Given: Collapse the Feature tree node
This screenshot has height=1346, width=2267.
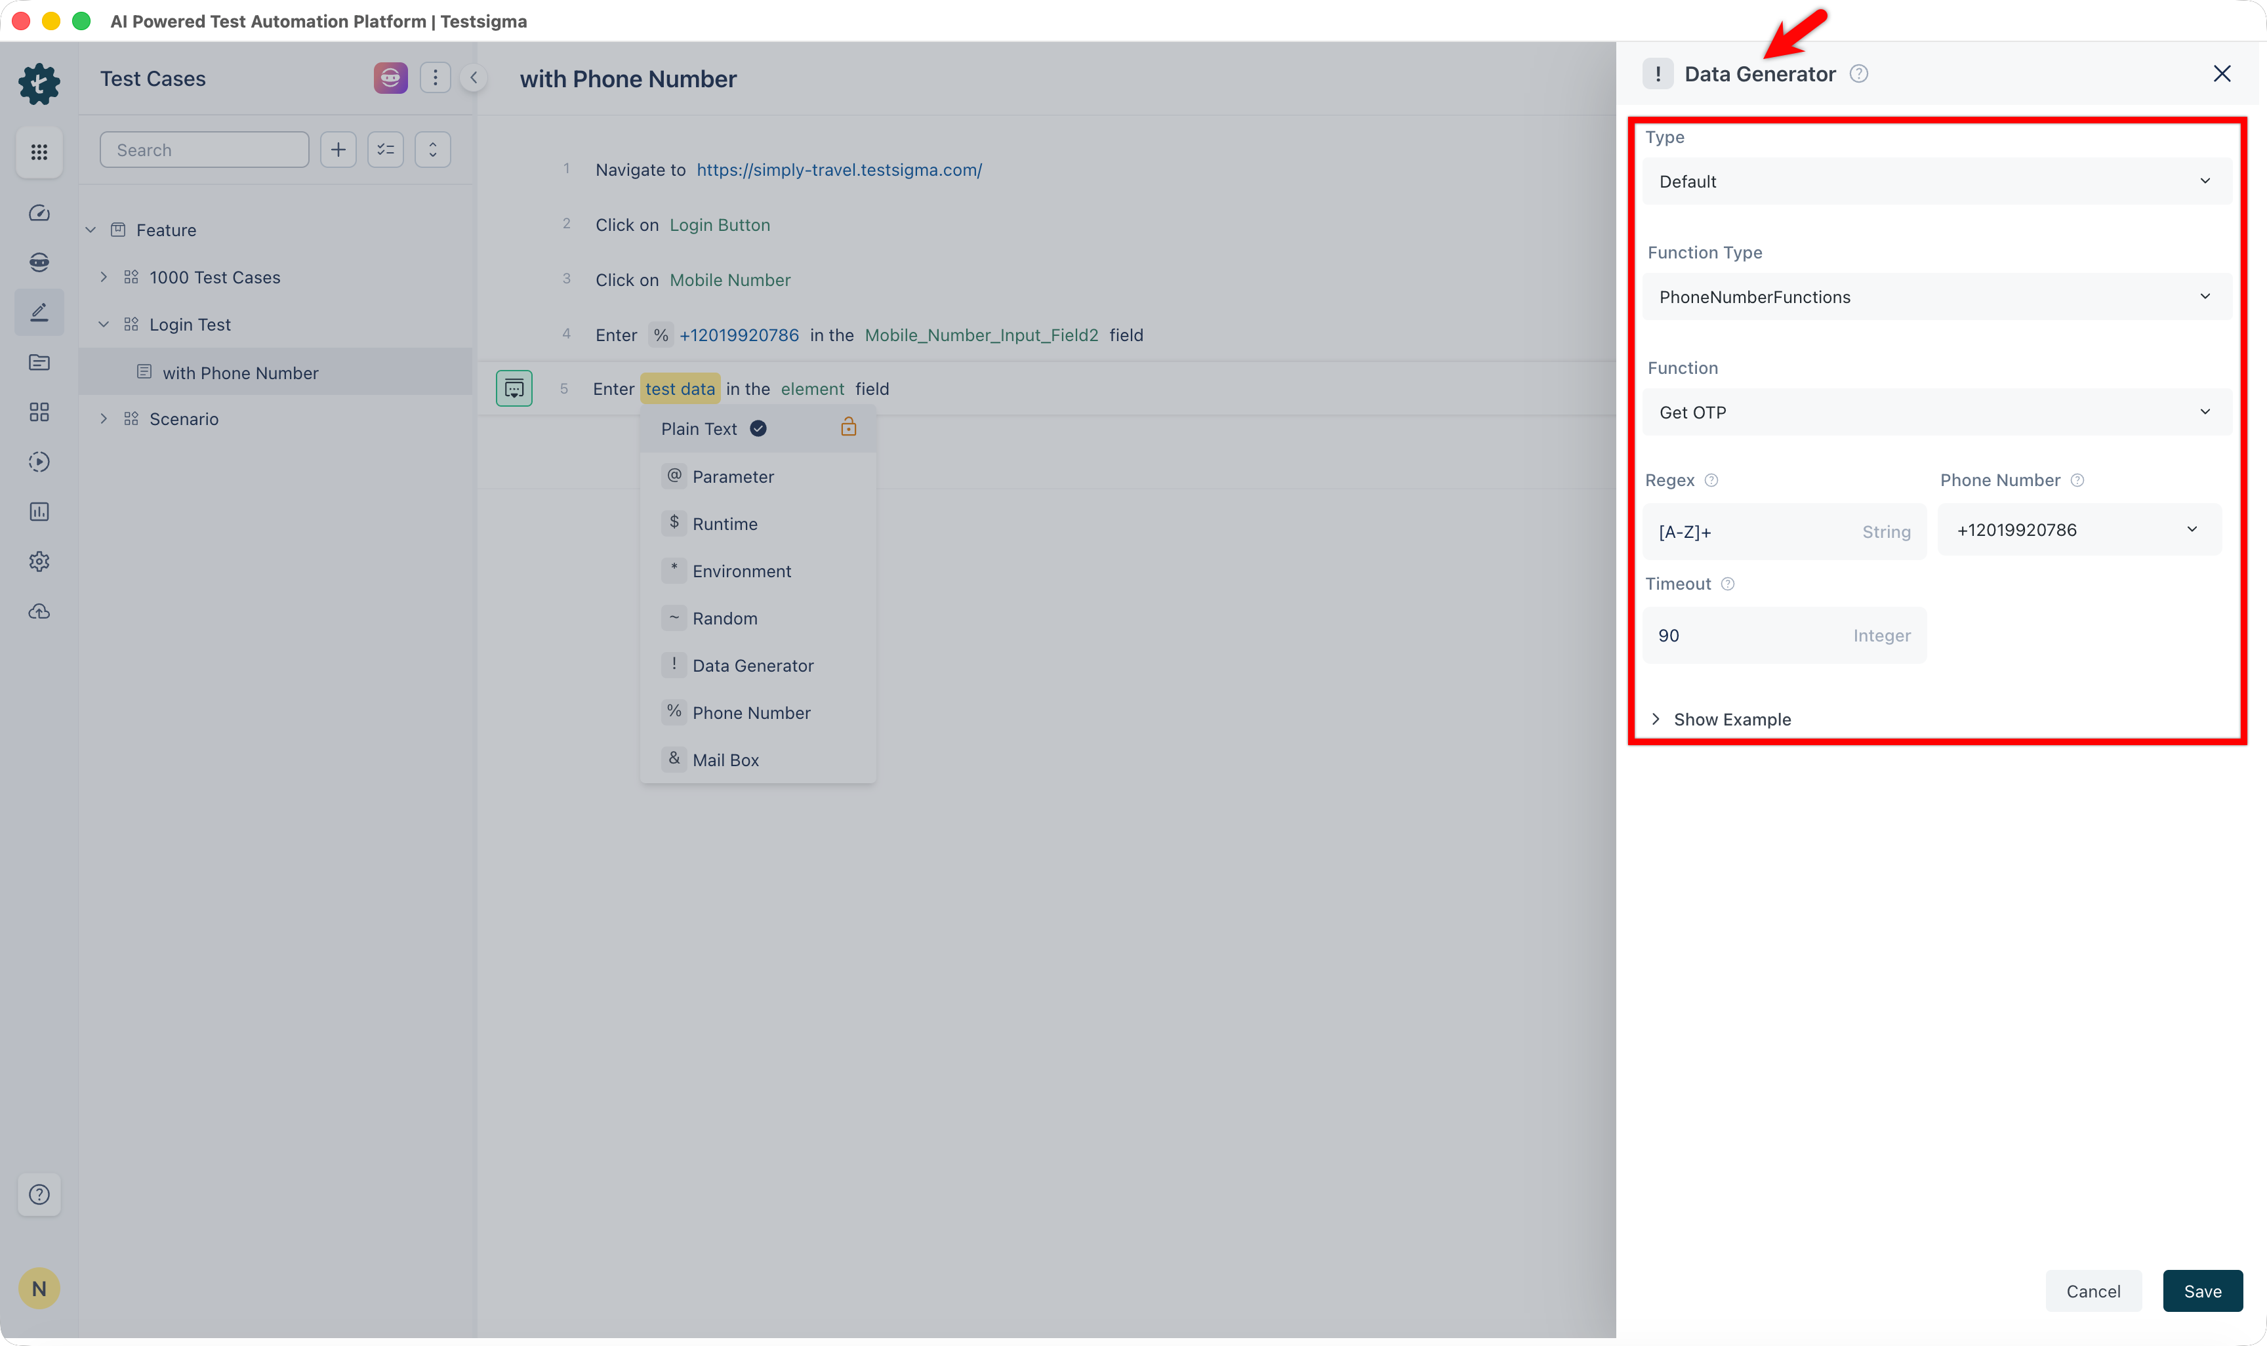Looking at the screenshot, I should (x=91, y=230).
